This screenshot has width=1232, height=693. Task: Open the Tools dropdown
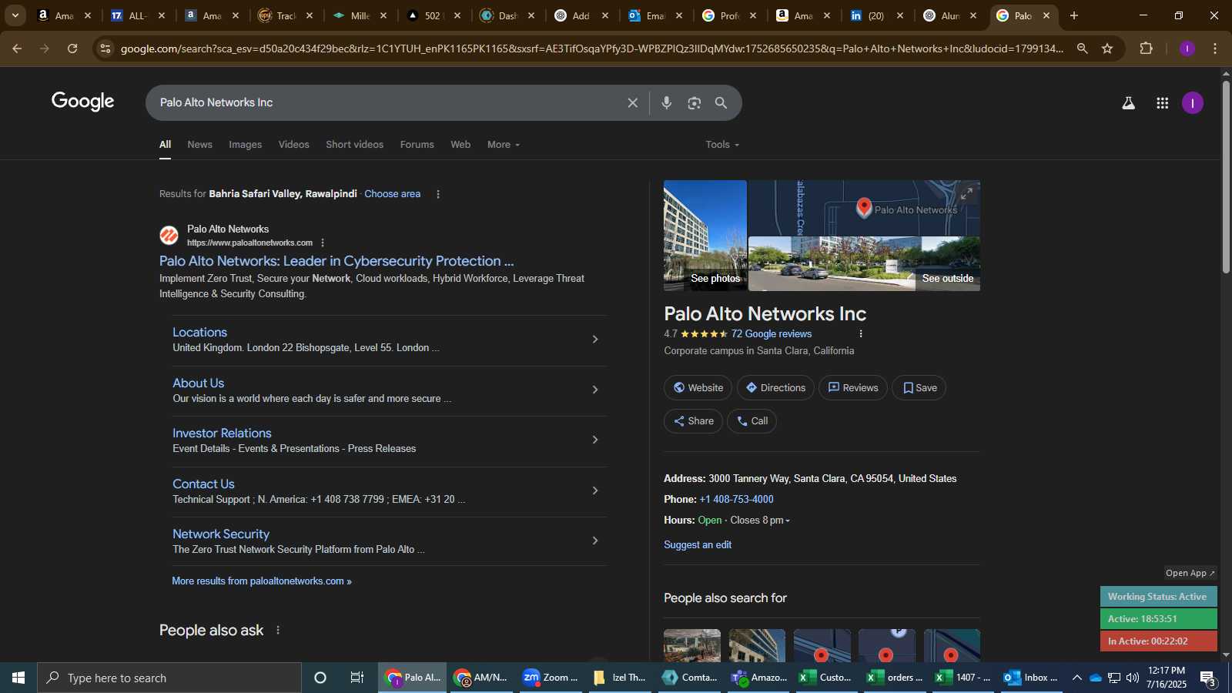[x=722, y=145]
